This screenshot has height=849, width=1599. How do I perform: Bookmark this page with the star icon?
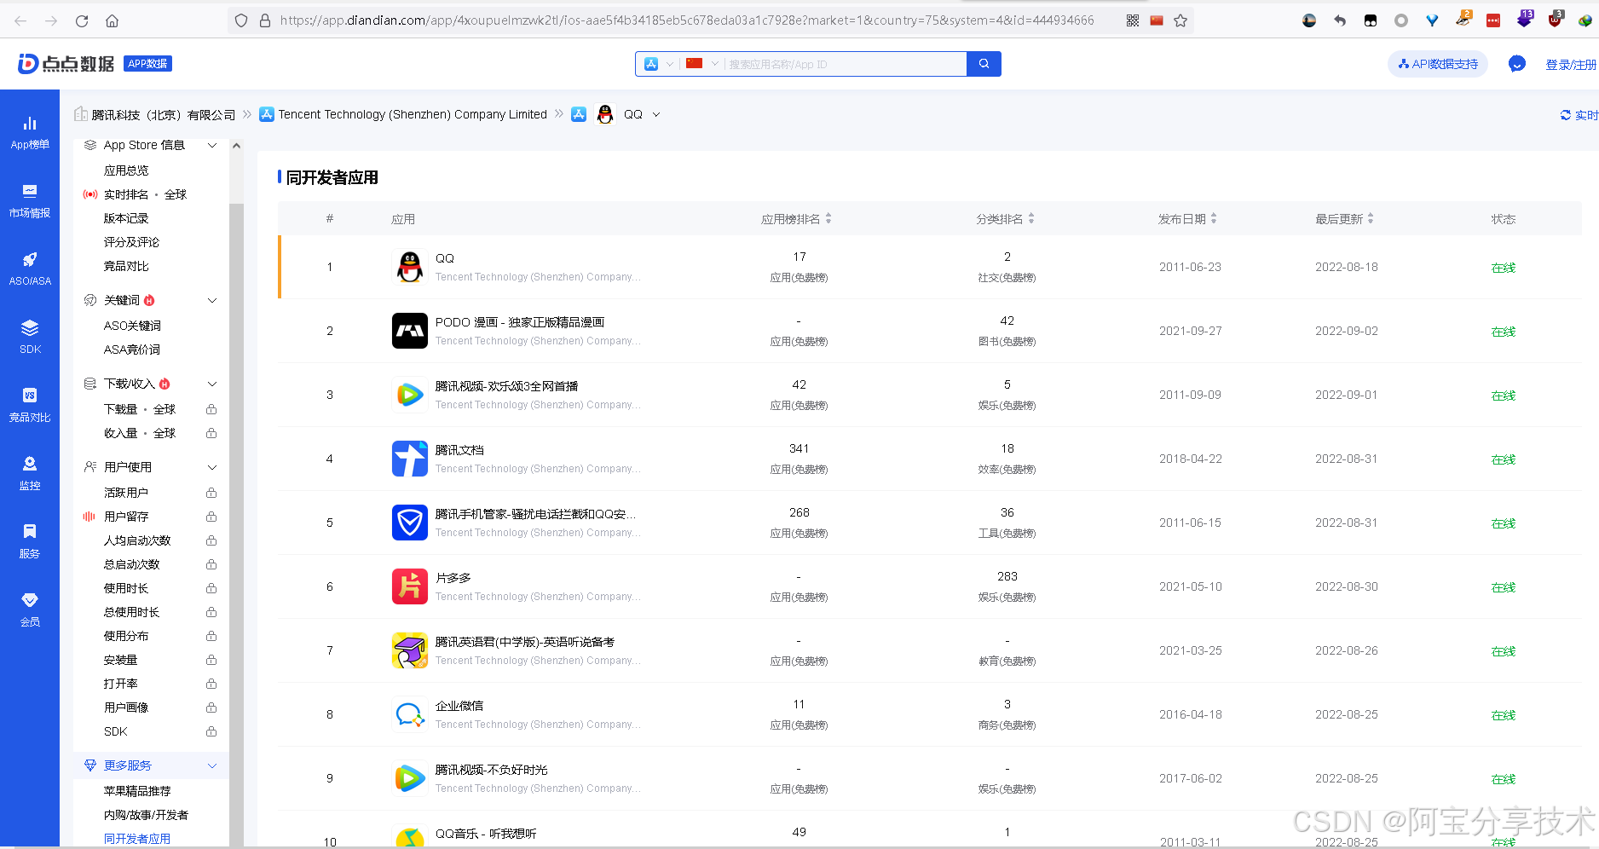pos(1180,20)
